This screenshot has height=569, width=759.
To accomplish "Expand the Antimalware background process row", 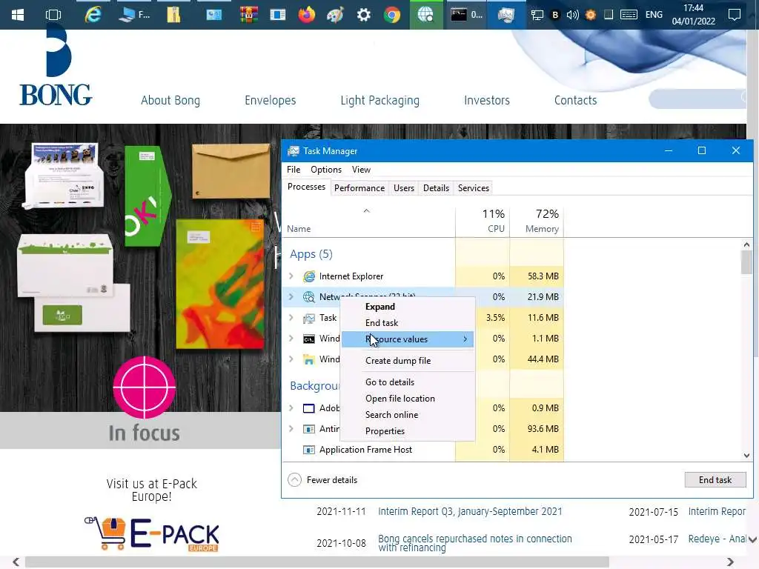I will (x=291, y=429).
